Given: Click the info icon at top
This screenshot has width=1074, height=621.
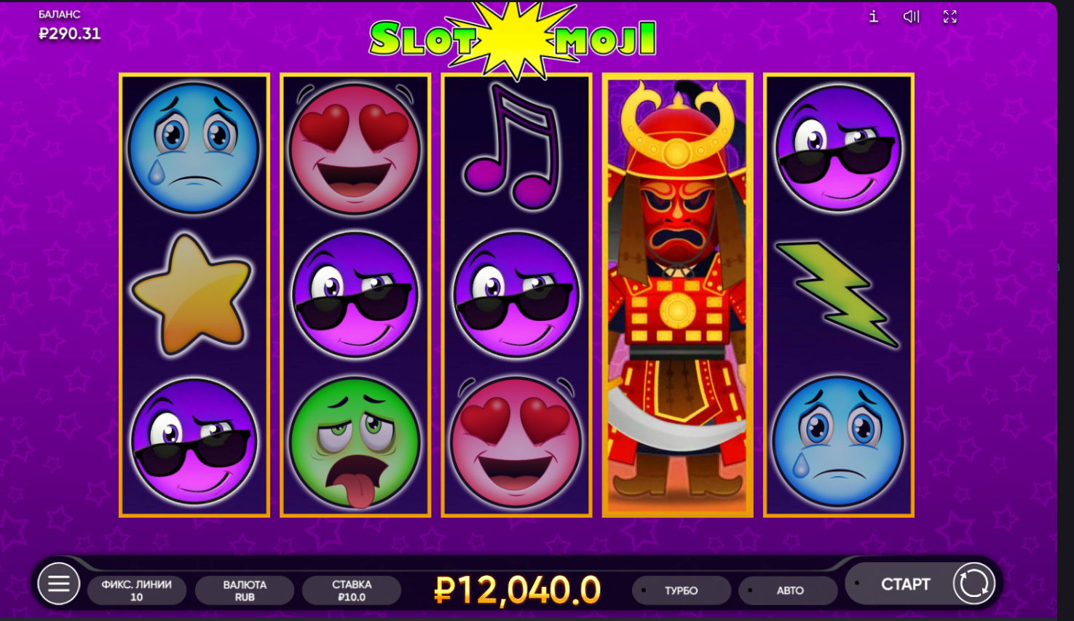Looking at the screenshot, I should [x=874, y=16].
